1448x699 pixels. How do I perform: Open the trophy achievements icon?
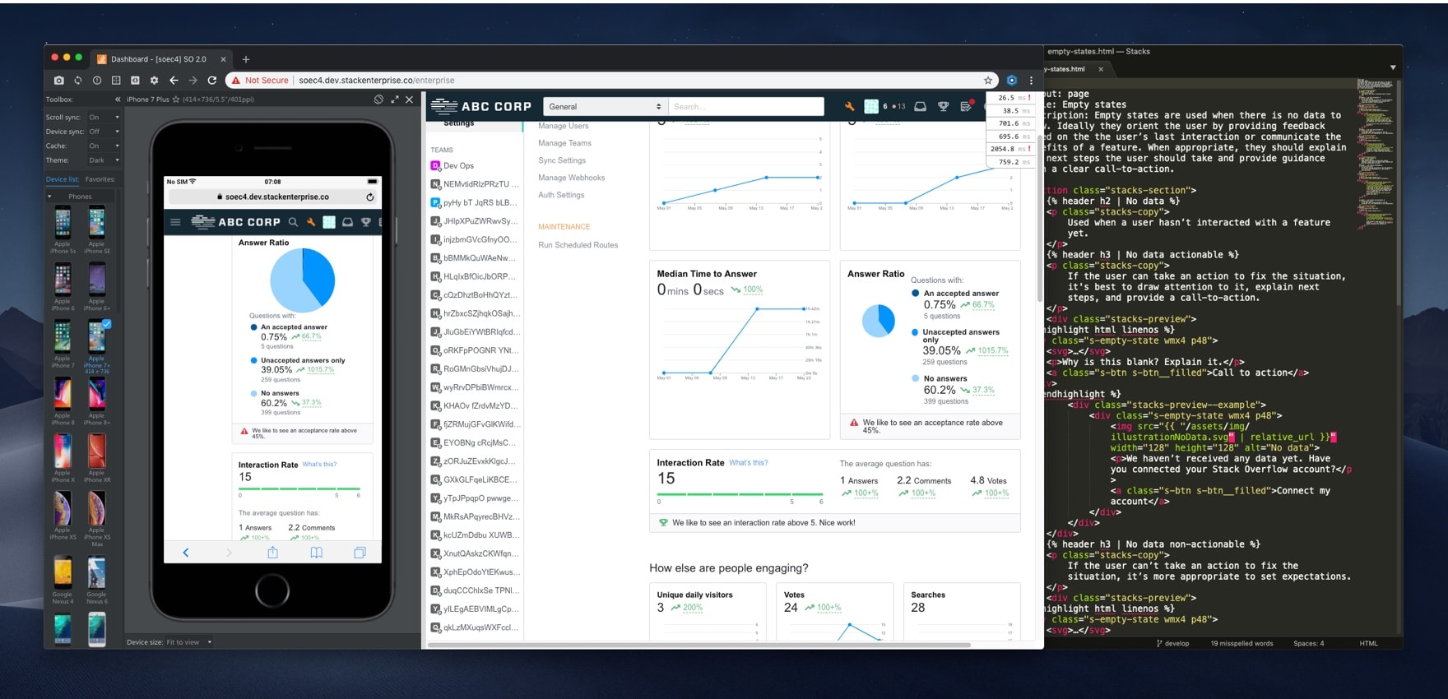[x=944, y=106]
